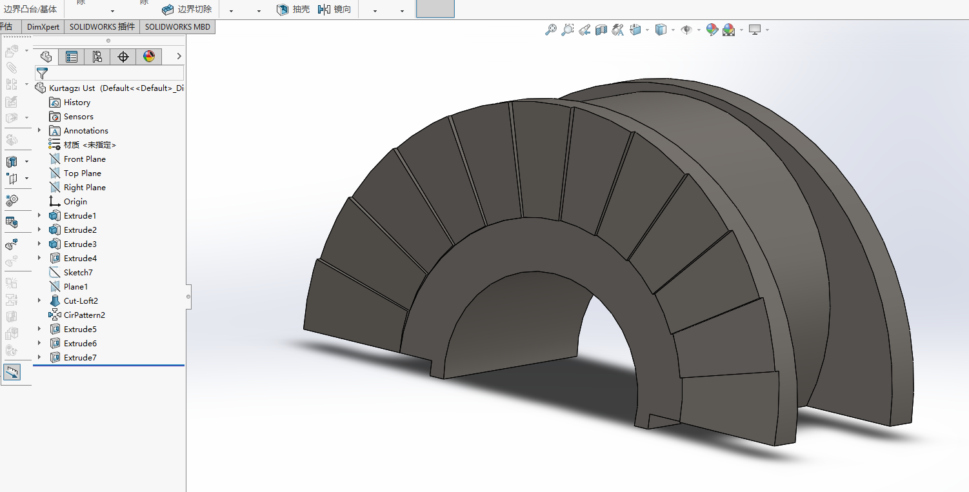
Task: Expand the Extrude1 feature node
Action: click(x=39, y=215)
